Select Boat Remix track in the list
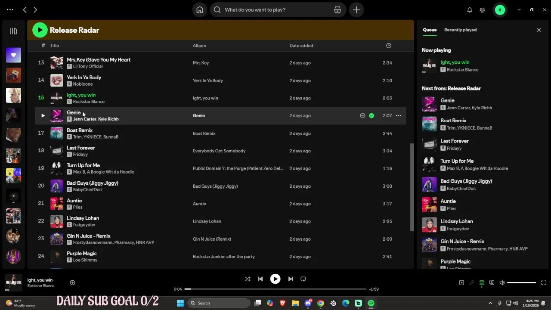 coord(220,133)
